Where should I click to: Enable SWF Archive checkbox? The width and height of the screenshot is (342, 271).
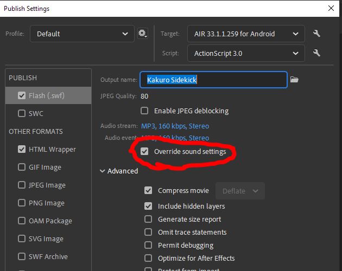(x=22, y=256)
